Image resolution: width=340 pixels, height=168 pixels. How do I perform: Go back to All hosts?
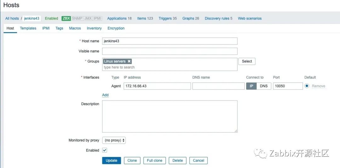tap(12, 19)
